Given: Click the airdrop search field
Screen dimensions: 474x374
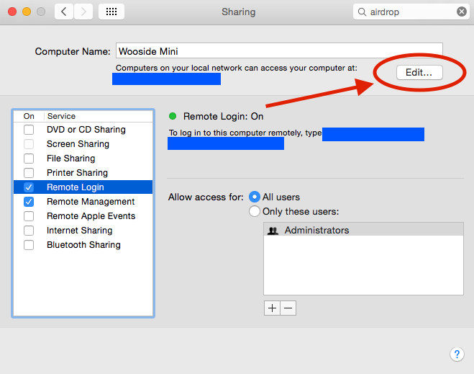Looking at the screenshot, I should [x=411, y=12].
